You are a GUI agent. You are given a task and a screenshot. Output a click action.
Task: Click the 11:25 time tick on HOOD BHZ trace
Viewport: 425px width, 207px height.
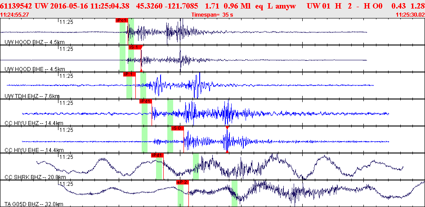[x=67, y=22]
